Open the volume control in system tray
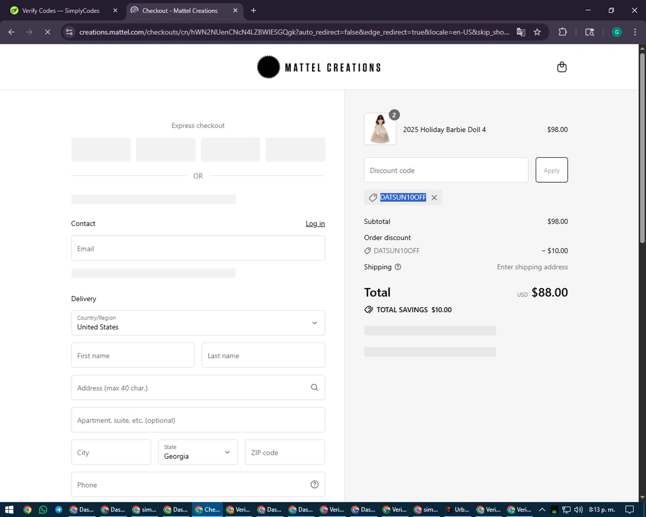The height and width of the screenshot is (517, 646). tap(578, 510)
